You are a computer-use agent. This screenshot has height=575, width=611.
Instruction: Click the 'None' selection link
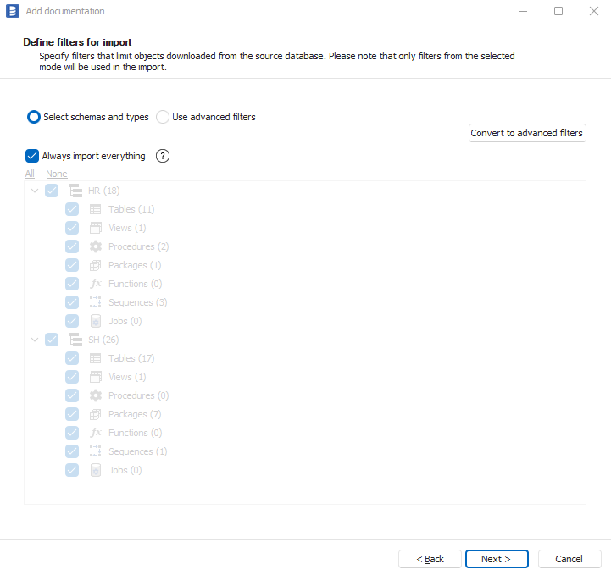[x=57, y=174]
